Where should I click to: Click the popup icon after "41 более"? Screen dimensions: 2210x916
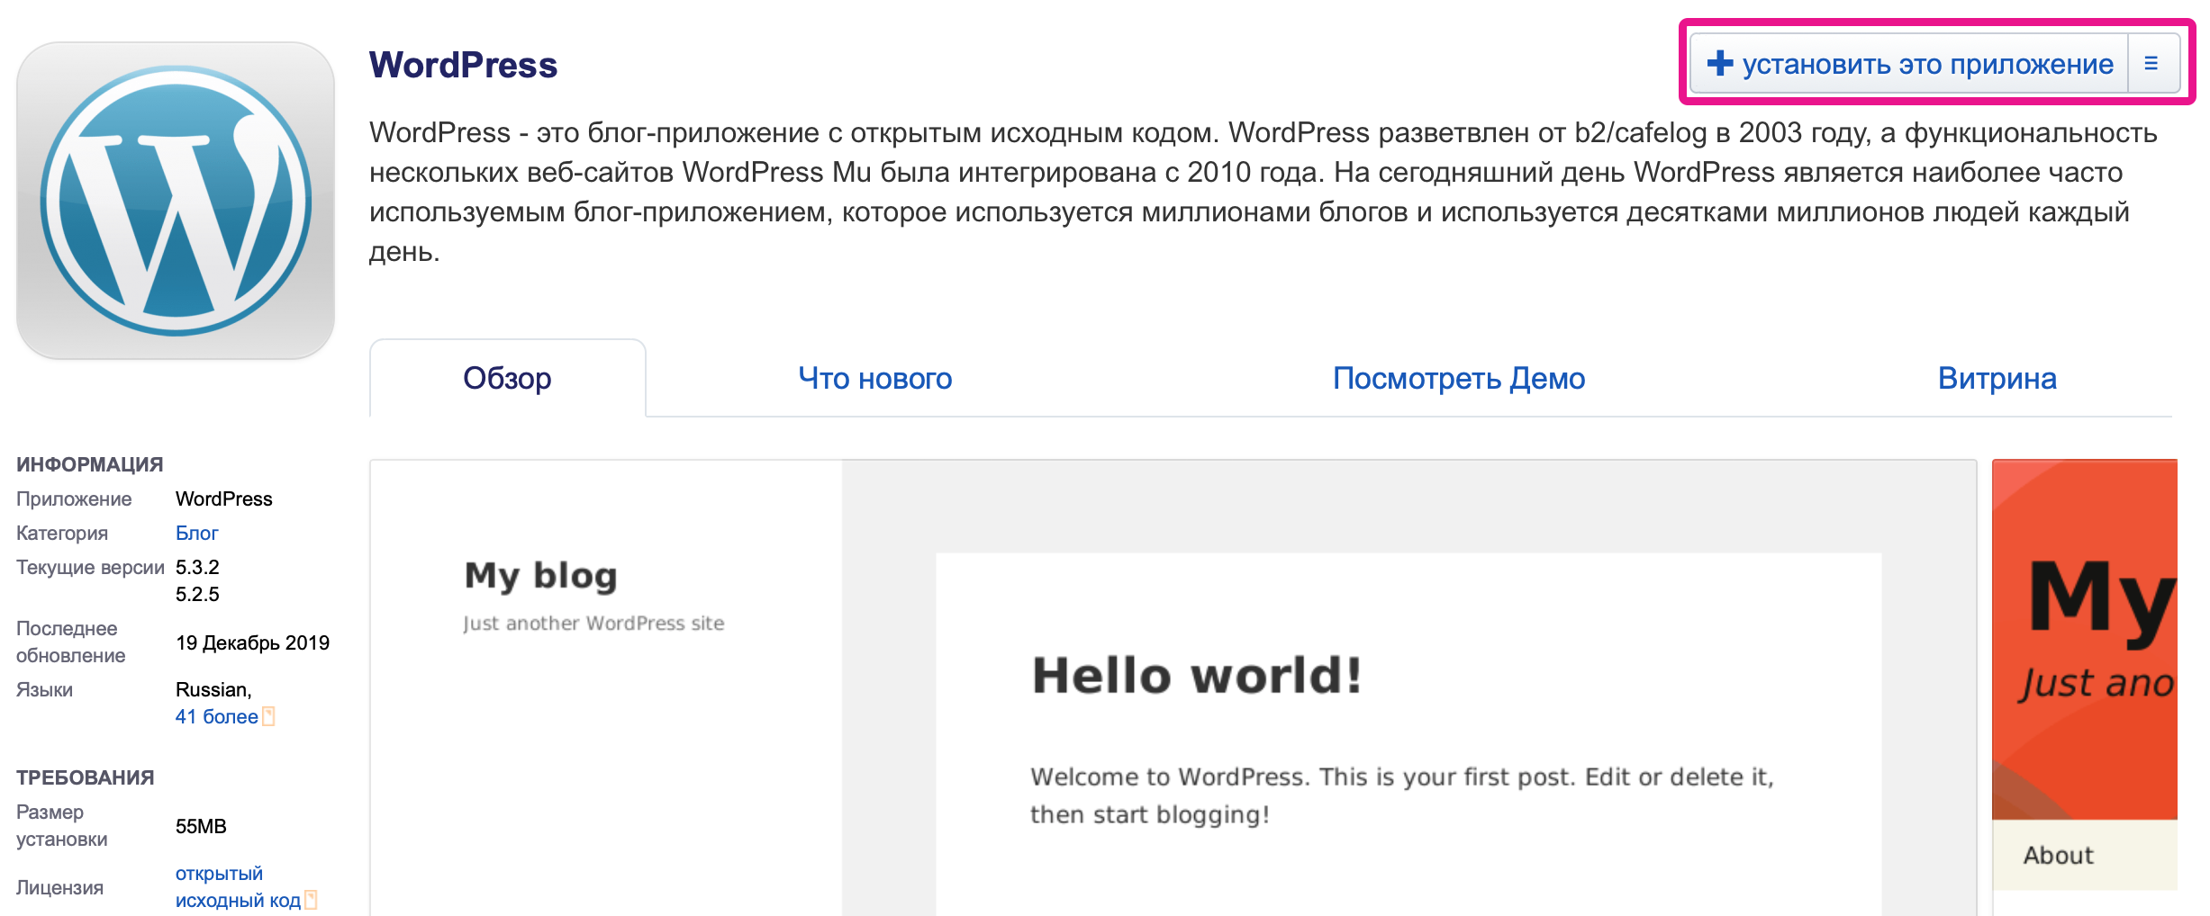point(268,717)
